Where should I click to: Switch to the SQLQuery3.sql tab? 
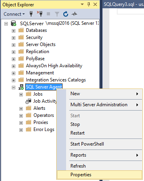[x=123, y=4]
